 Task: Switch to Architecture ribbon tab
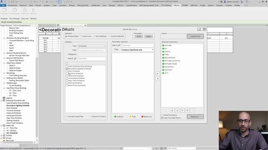(x=13, y=5)
